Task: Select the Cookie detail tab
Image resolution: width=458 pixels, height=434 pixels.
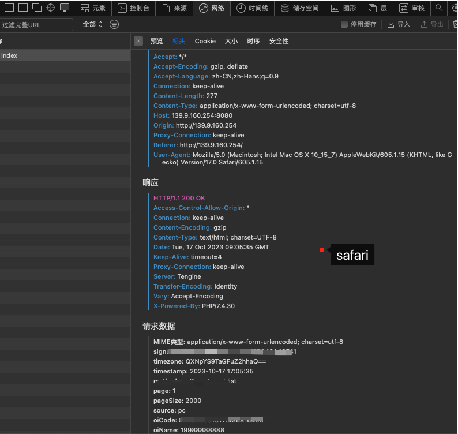Action: [x=205, y=41]
